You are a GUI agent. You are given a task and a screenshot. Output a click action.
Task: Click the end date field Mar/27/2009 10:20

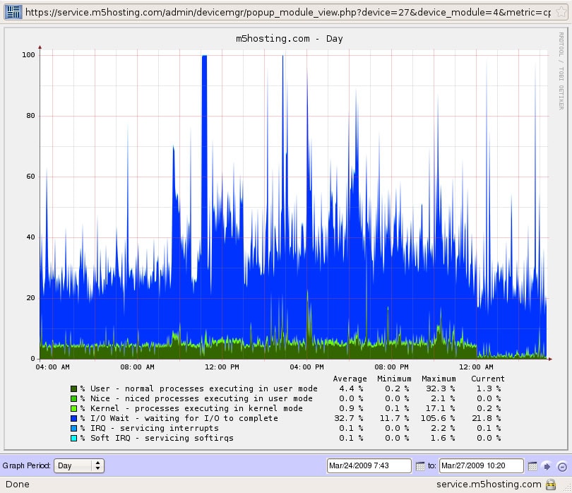(x=481, y=465)
